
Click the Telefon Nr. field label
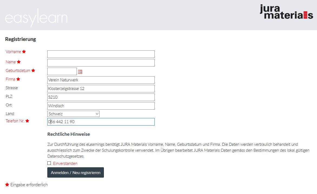15,121
